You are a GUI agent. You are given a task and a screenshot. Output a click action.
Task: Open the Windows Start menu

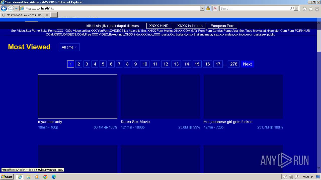coord(7,176)
